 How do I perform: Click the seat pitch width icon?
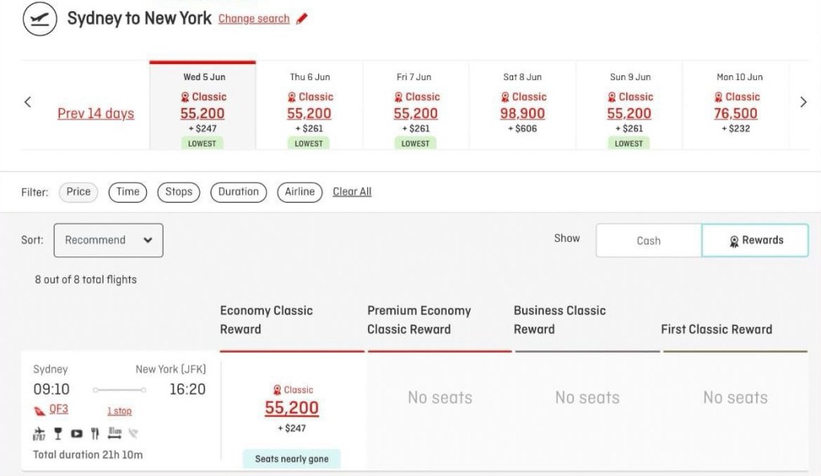click(114, 434)
